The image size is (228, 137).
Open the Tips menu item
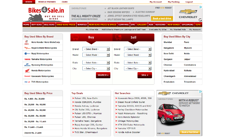point(198,25)
